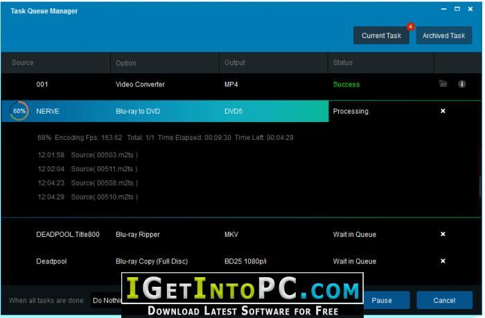Screen dimensions: 485x318
Task: Click Wait in Queue for DEADPOOL.Title800
Action: [355, 234]
